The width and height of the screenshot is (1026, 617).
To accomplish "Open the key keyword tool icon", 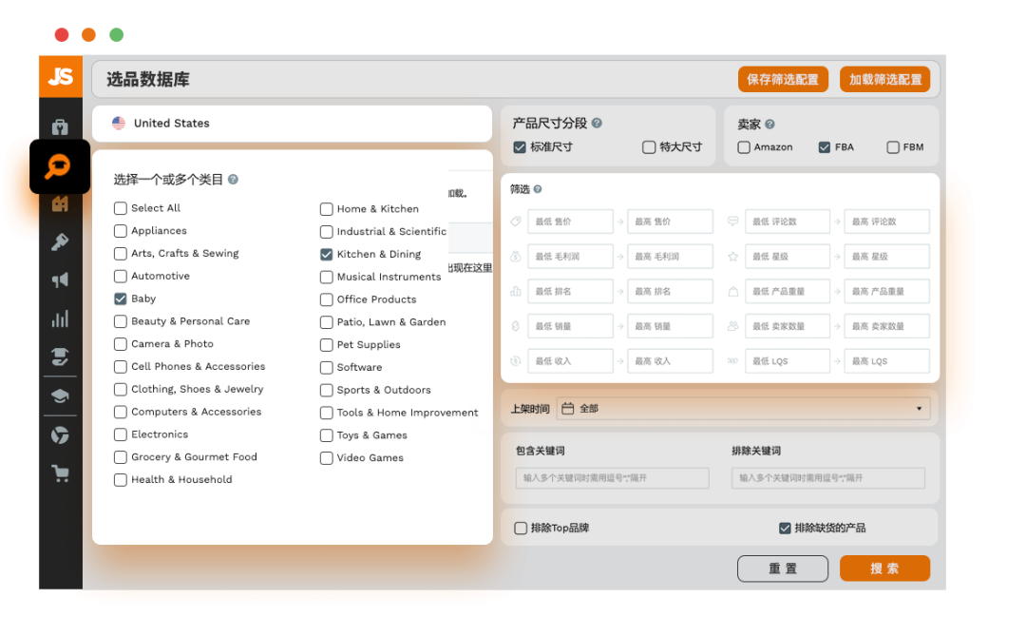I will click(60, 242).
